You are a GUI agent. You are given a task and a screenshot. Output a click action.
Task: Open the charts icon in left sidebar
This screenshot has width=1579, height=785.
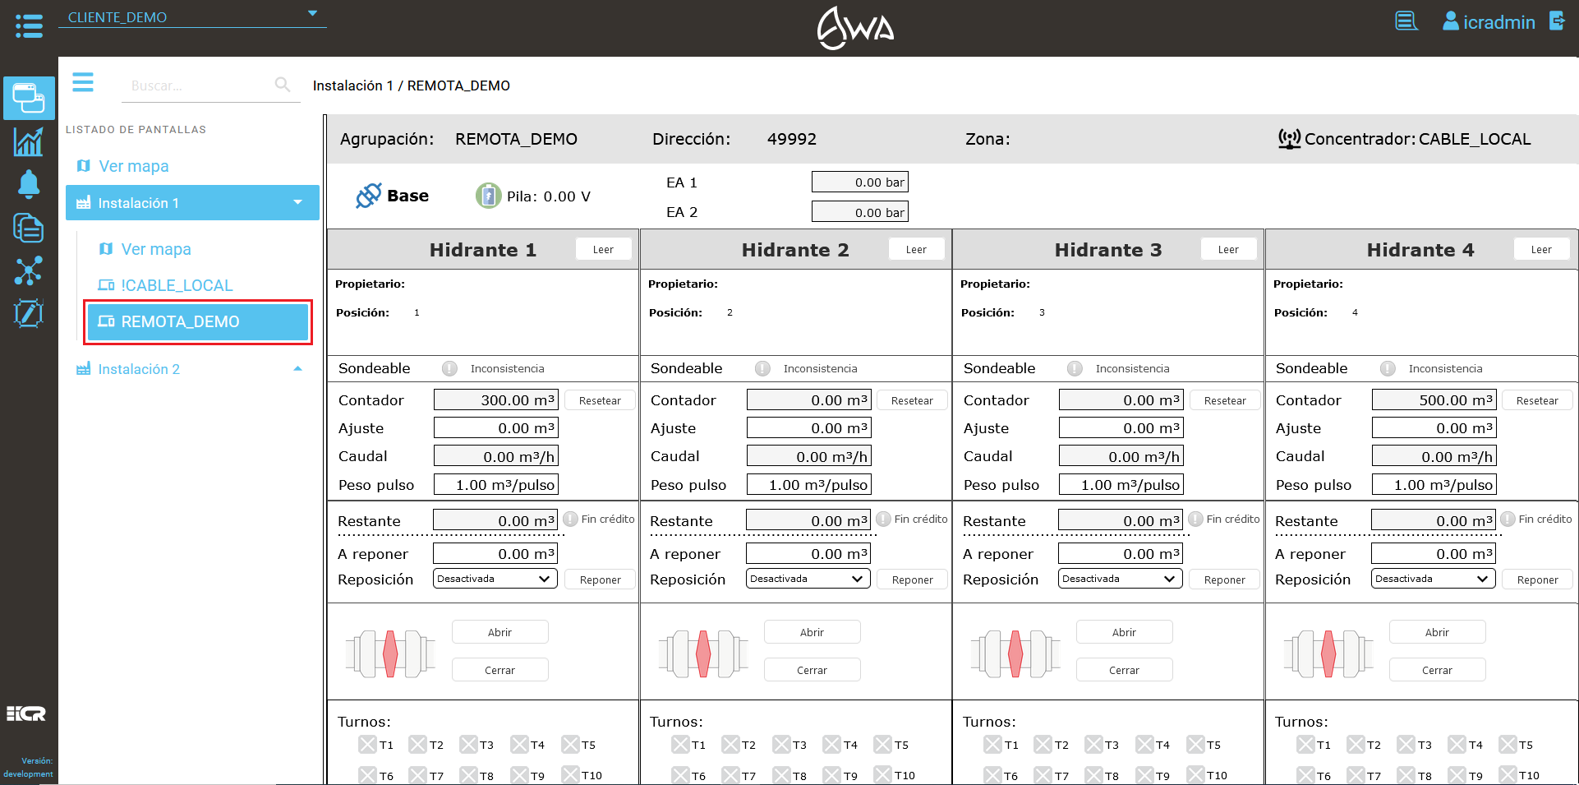28,142
